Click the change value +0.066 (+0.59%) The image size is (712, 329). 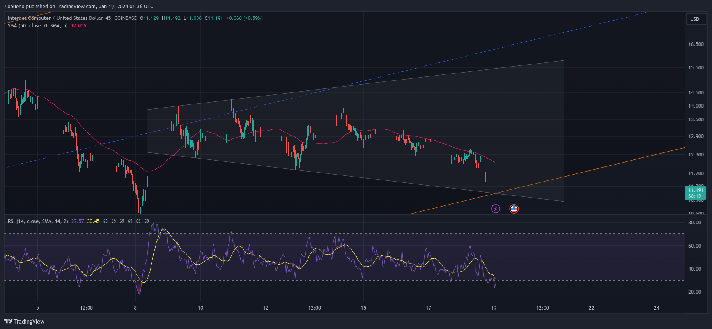coord(244,18)
